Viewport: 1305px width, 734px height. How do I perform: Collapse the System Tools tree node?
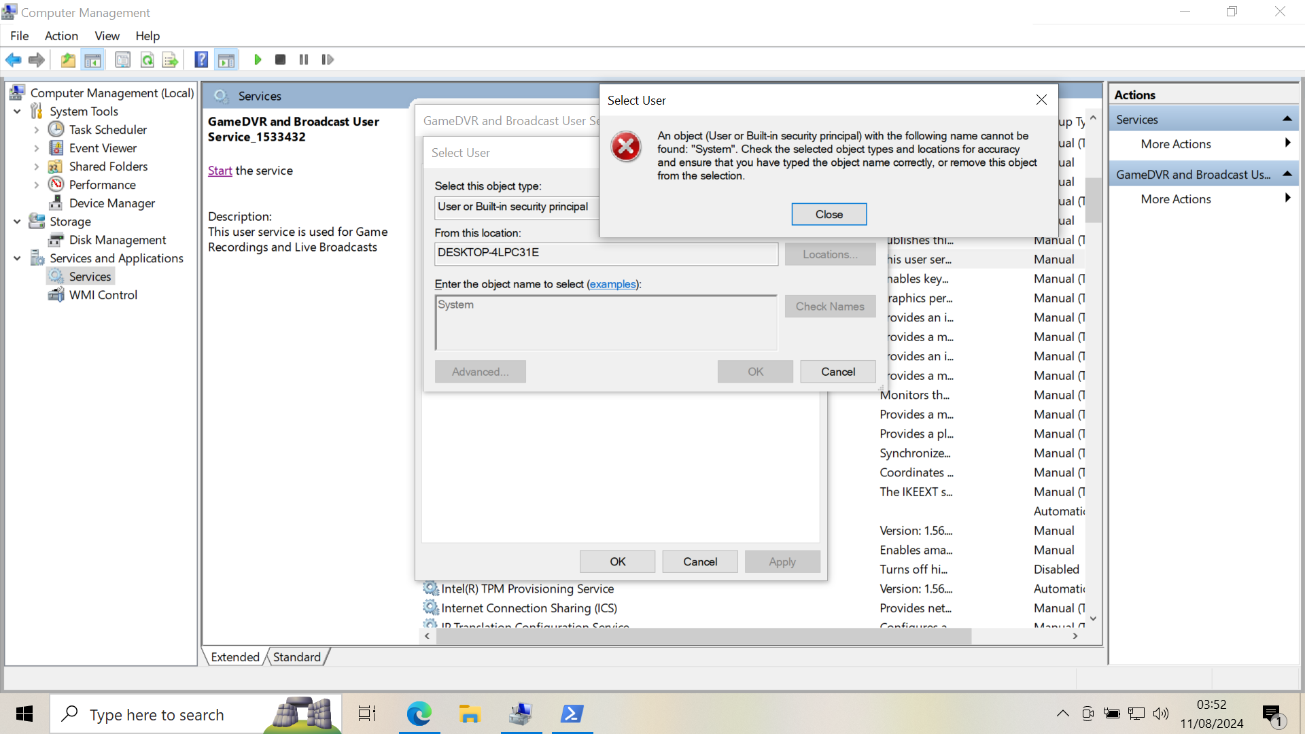click(x=17, y=111)
